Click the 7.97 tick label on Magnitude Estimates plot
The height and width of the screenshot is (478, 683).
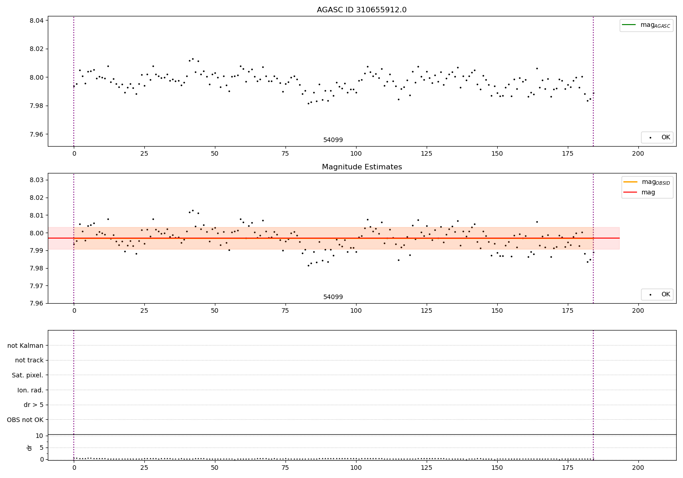tap(37, 286)
